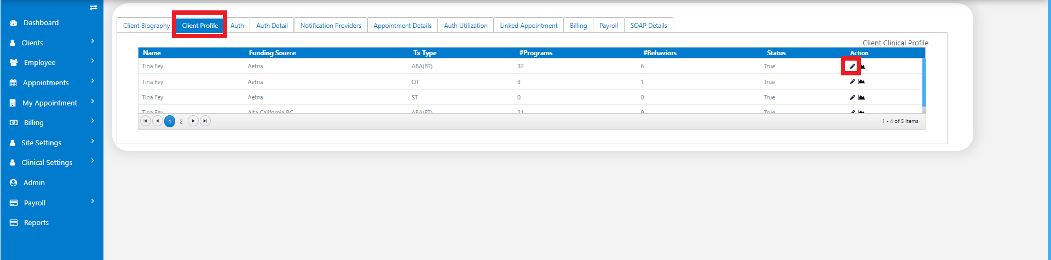
Task: Click the Appointments calendar icon
Action: pos(13,83)
